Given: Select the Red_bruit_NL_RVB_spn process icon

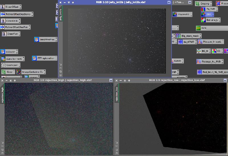Looking at the screenshot, I should [213, 72].
